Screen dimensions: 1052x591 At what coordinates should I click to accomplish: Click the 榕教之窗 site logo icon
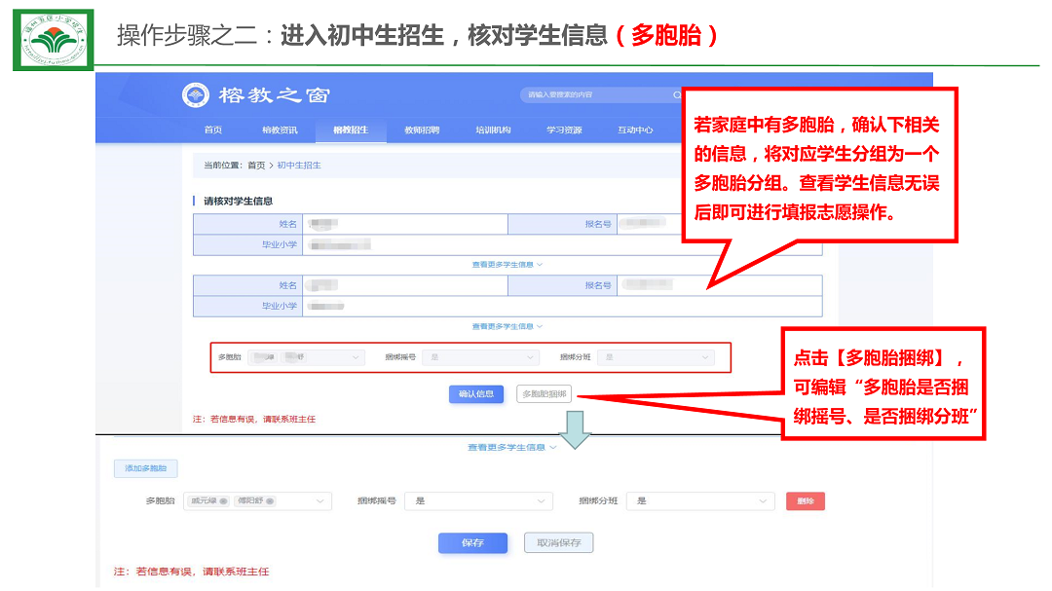pyautogui.click(x=196, y=95)
